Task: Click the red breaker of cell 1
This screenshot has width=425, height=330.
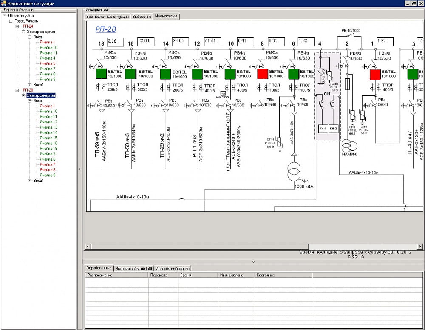Action: pyautogui.click(x=375, y=75)
